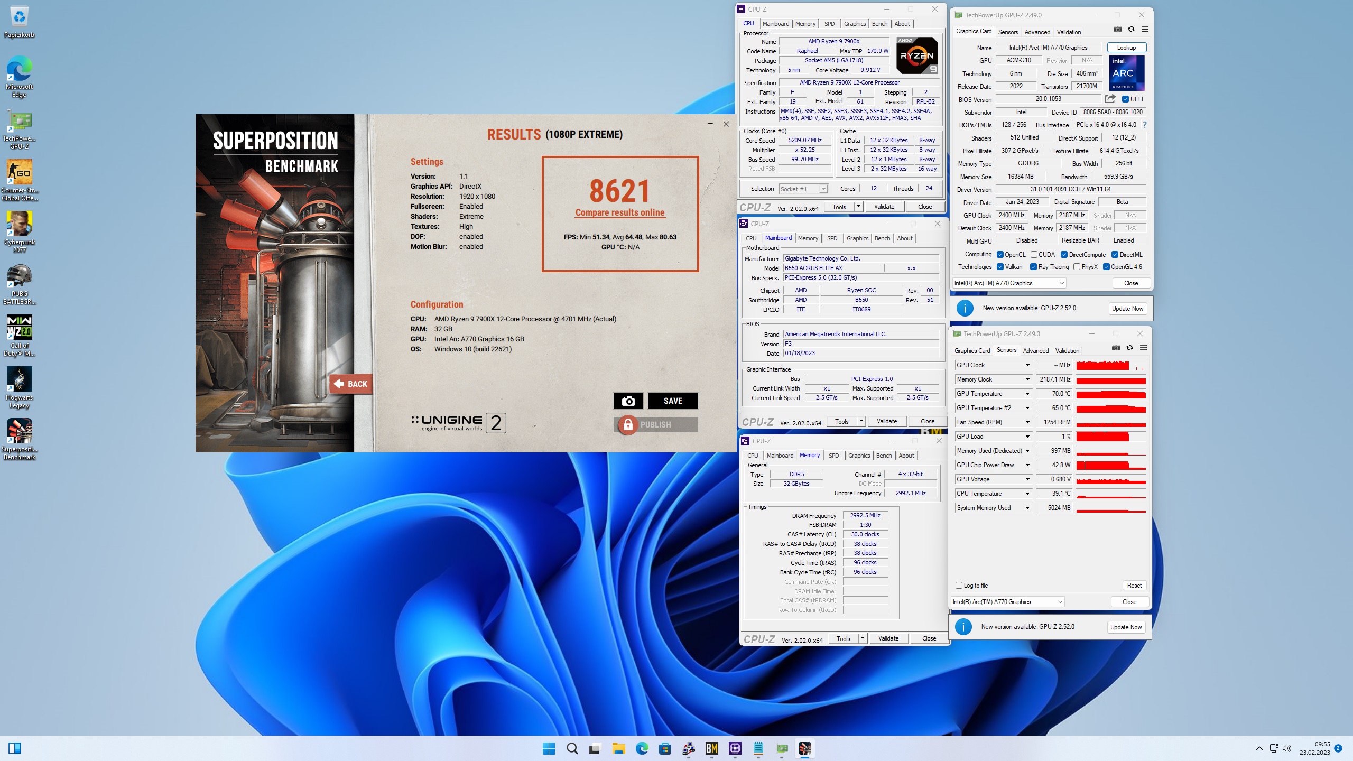Launch the Hogwarts Legacy desktop shortcut
This screenshot has width=1353, height=761.
pyautogui.click(x=20, y=388)
